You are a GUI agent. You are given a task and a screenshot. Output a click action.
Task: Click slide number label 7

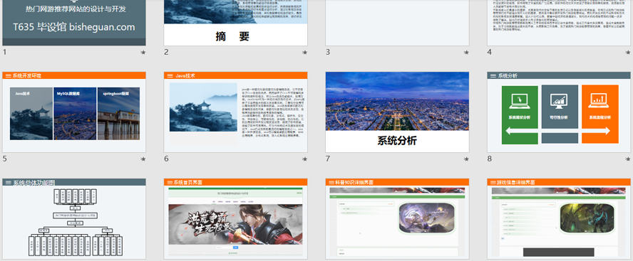tap(328, 159)
